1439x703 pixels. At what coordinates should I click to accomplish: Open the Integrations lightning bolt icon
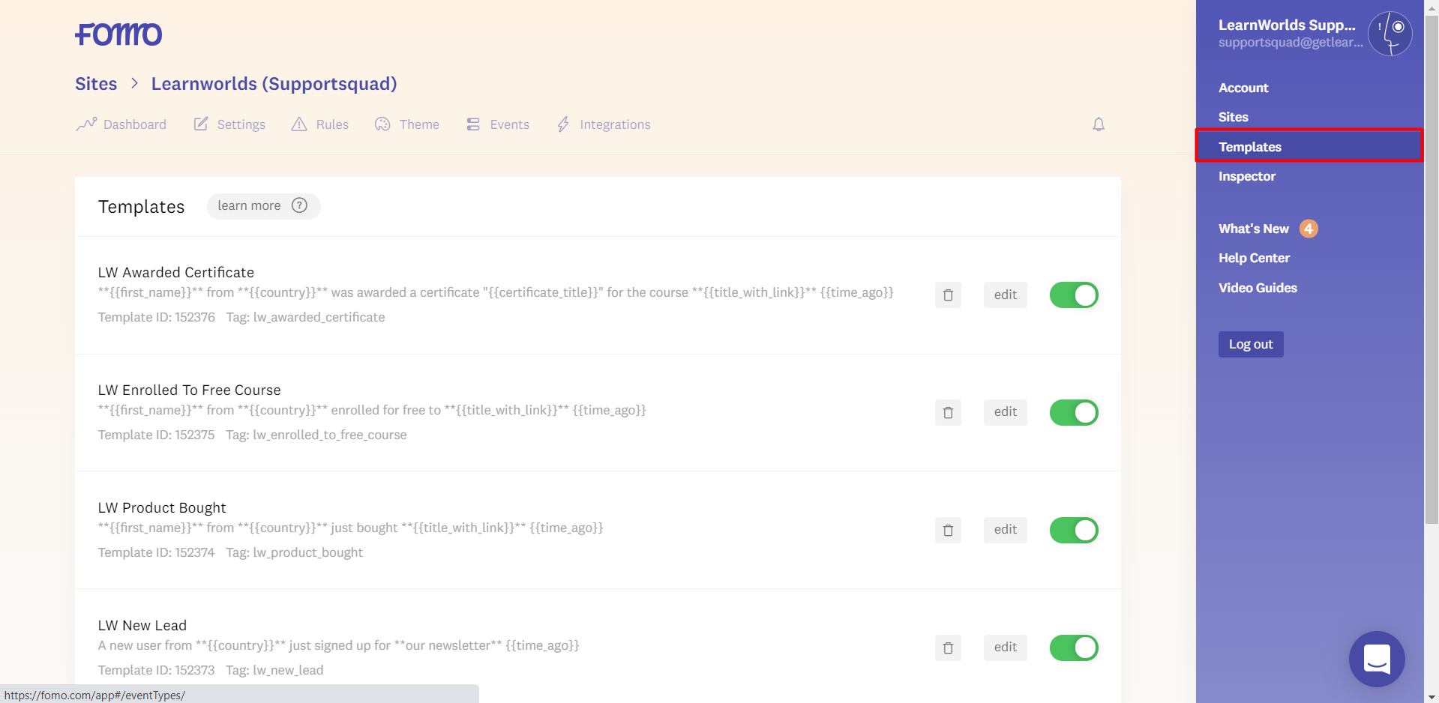click(x=562, y=124)
